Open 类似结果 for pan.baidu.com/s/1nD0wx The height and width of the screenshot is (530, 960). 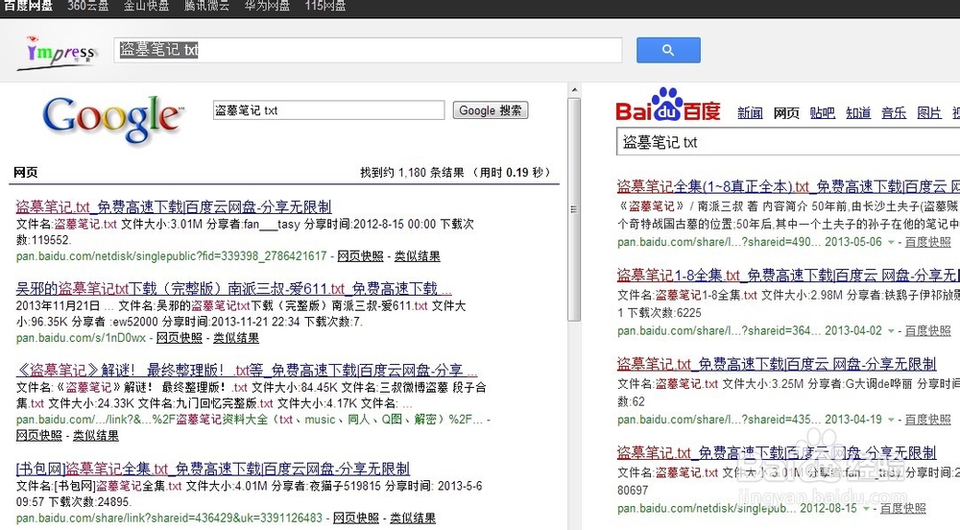coord(236,338)
